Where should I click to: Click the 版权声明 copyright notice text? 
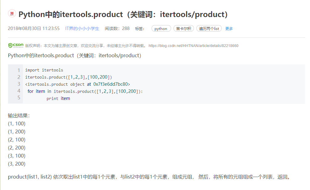[x=86, y=46]
